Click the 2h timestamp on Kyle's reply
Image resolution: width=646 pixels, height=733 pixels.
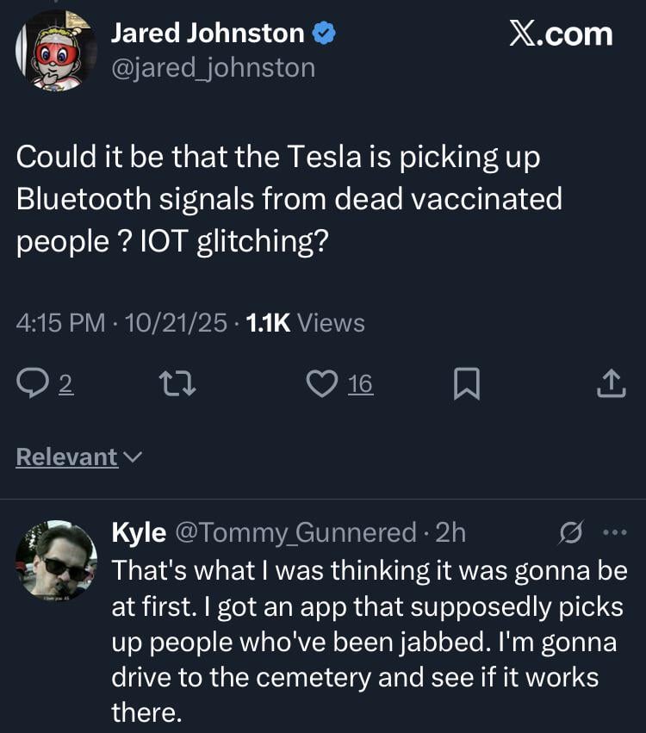(450, 533)
